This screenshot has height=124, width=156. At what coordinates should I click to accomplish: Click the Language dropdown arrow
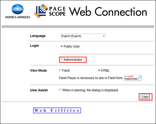point(104,36)
